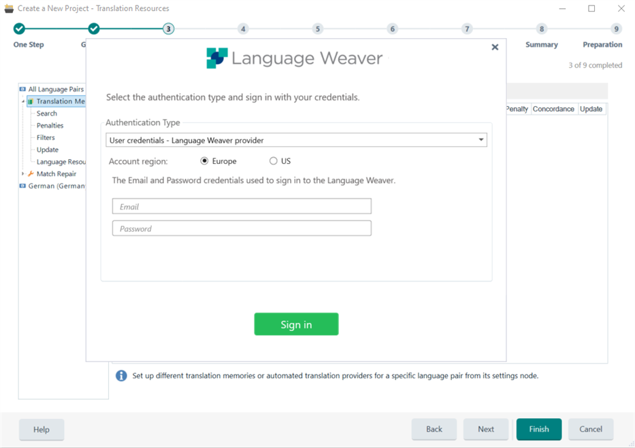Click the blue info icon beside the hint text
The height and width of the screenshot is (448, 635).
(121, 376)
